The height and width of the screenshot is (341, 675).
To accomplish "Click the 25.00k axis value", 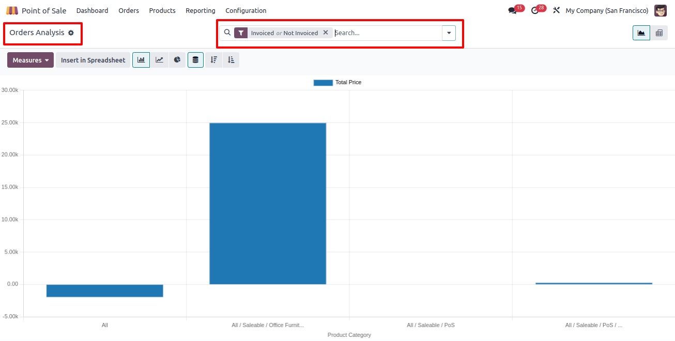I will (x=10, y=122).
